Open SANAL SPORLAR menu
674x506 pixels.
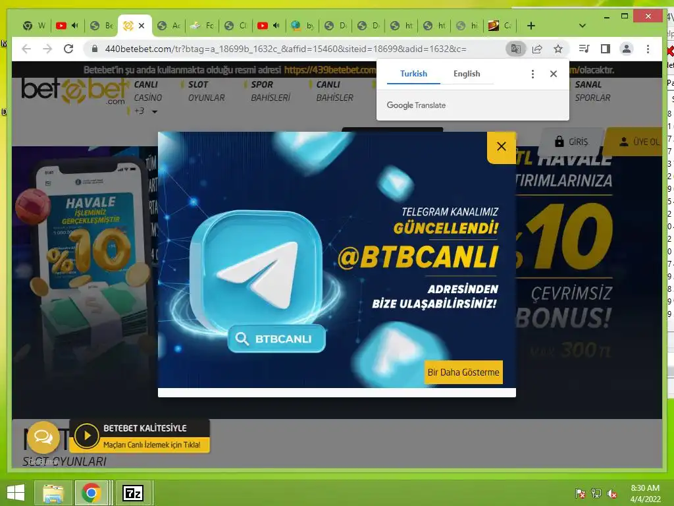tap(592, 91)
